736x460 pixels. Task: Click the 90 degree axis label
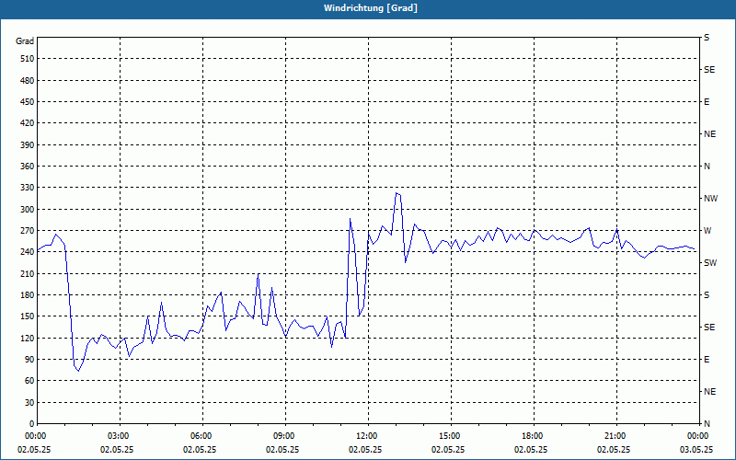[29, 360]
